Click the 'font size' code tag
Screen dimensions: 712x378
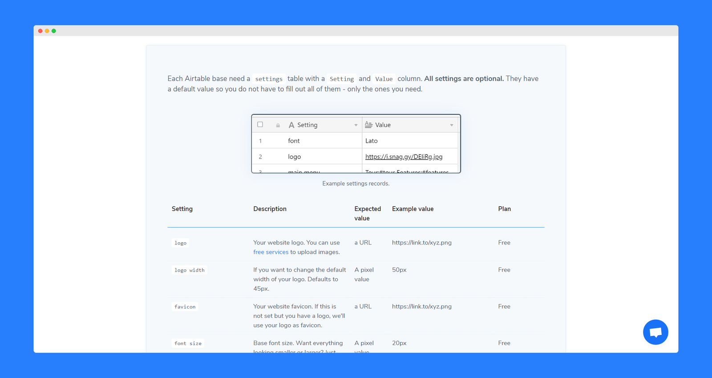188,343
